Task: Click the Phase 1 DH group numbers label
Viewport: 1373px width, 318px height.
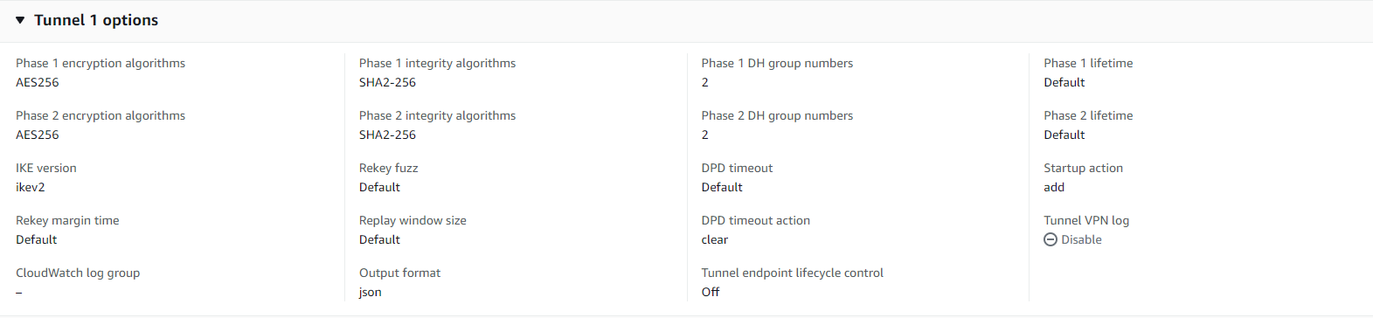Action: click(777, 63)
